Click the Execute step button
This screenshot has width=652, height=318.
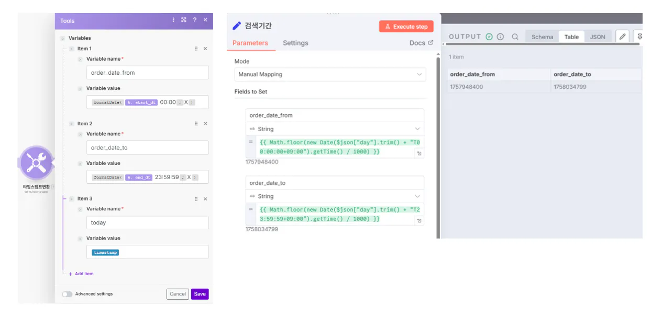(406, 27)
